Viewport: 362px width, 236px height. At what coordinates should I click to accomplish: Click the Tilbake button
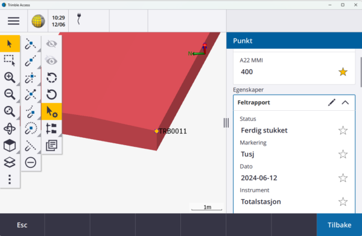pos(339,225)
